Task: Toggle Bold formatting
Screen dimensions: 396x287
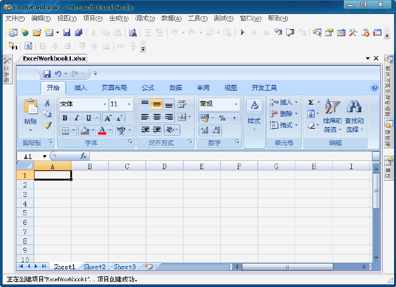Action: pyautogui.click(x=65, y=118)
